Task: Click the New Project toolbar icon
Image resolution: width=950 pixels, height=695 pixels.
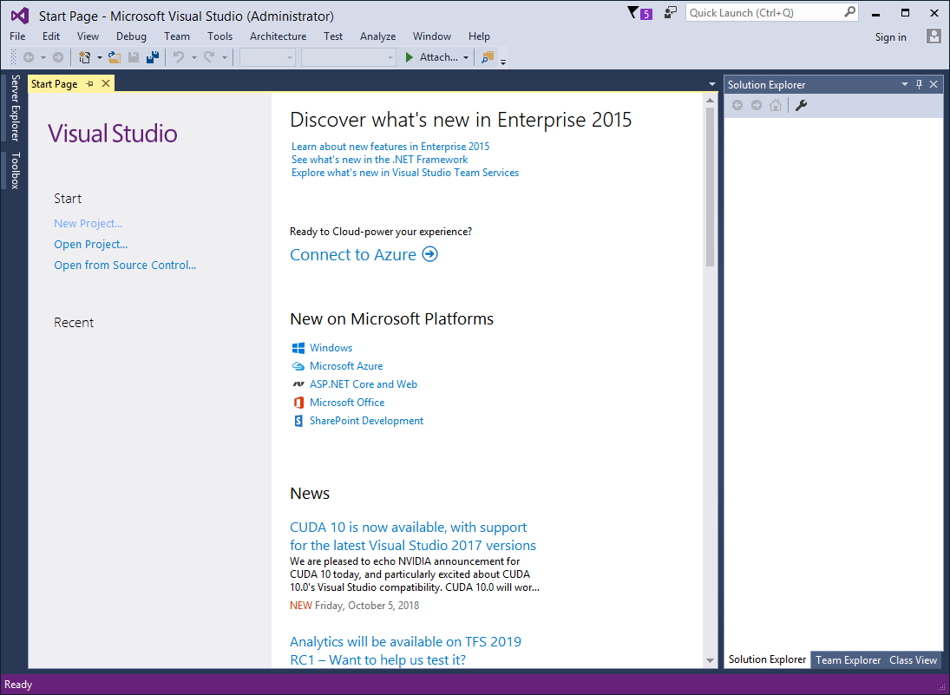Action: pos(85,57)
